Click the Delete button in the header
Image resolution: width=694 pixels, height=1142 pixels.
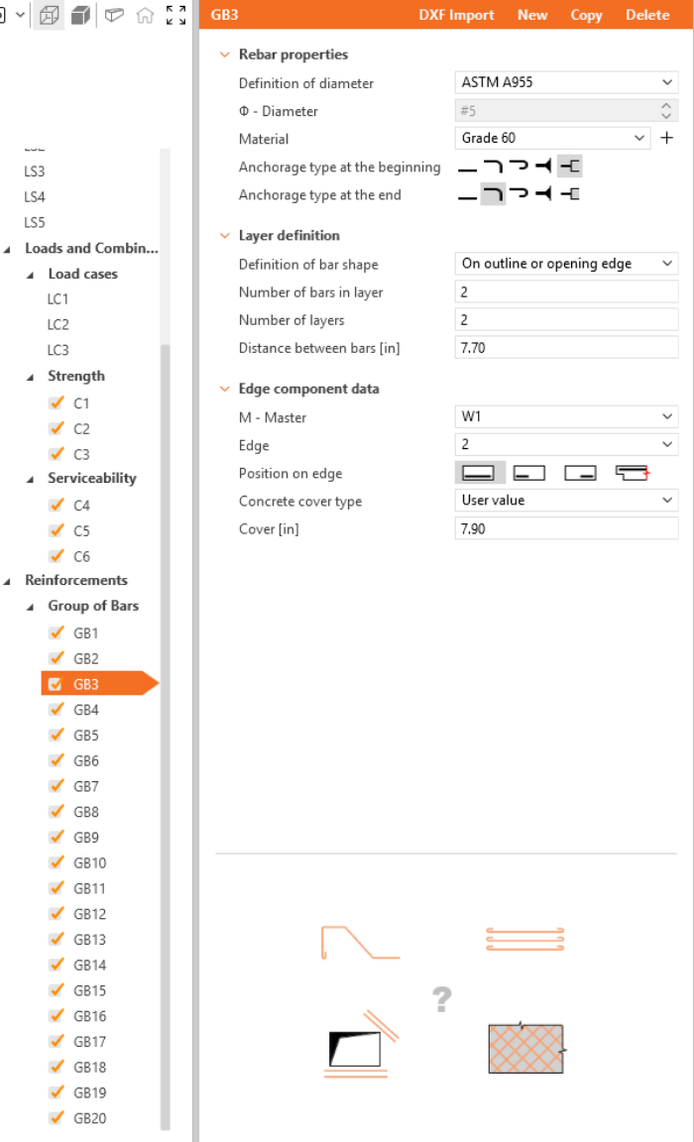(x=647, y=15)
